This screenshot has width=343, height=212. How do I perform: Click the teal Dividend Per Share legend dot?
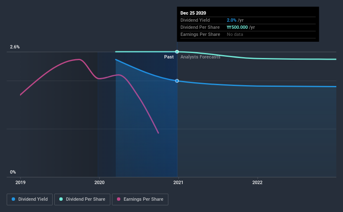61,199
